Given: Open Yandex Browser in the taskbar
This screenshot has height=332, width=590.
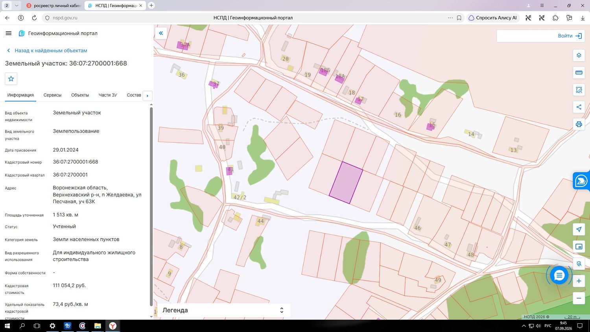Looking at the screenshot, I should (x=112, y=326).
